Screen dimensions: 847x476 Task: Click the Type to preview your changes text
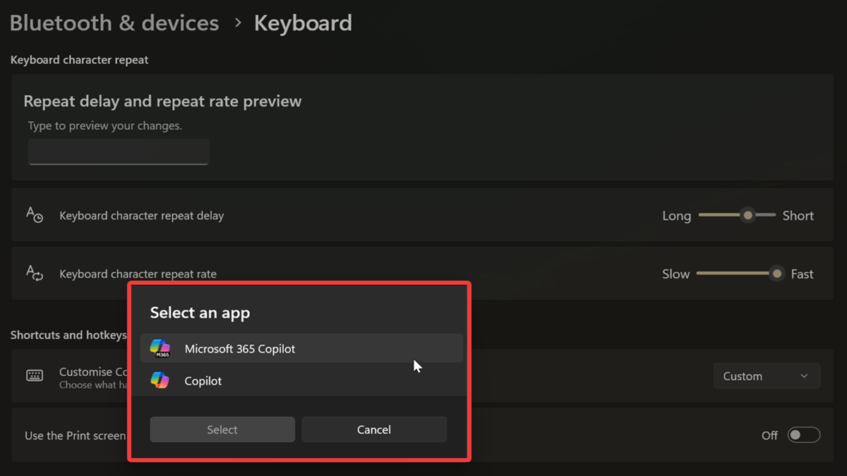click(x=104, y=126)
